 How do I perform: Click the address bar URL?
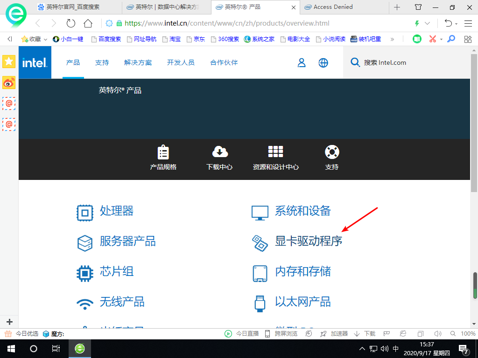(227, 23)
